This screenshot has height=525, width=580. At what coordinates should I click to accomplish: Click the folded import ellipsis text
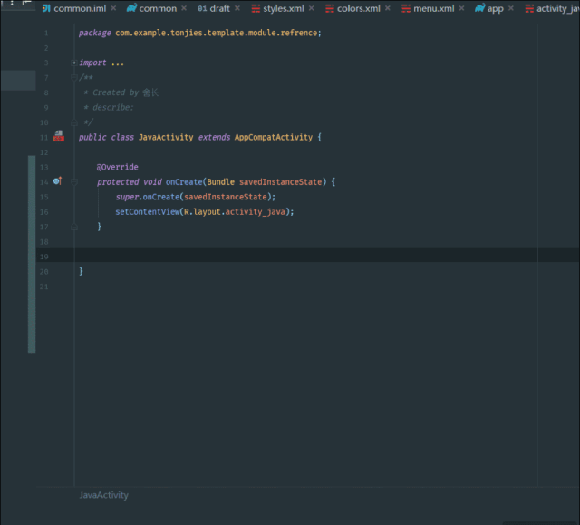pos(118,63)
